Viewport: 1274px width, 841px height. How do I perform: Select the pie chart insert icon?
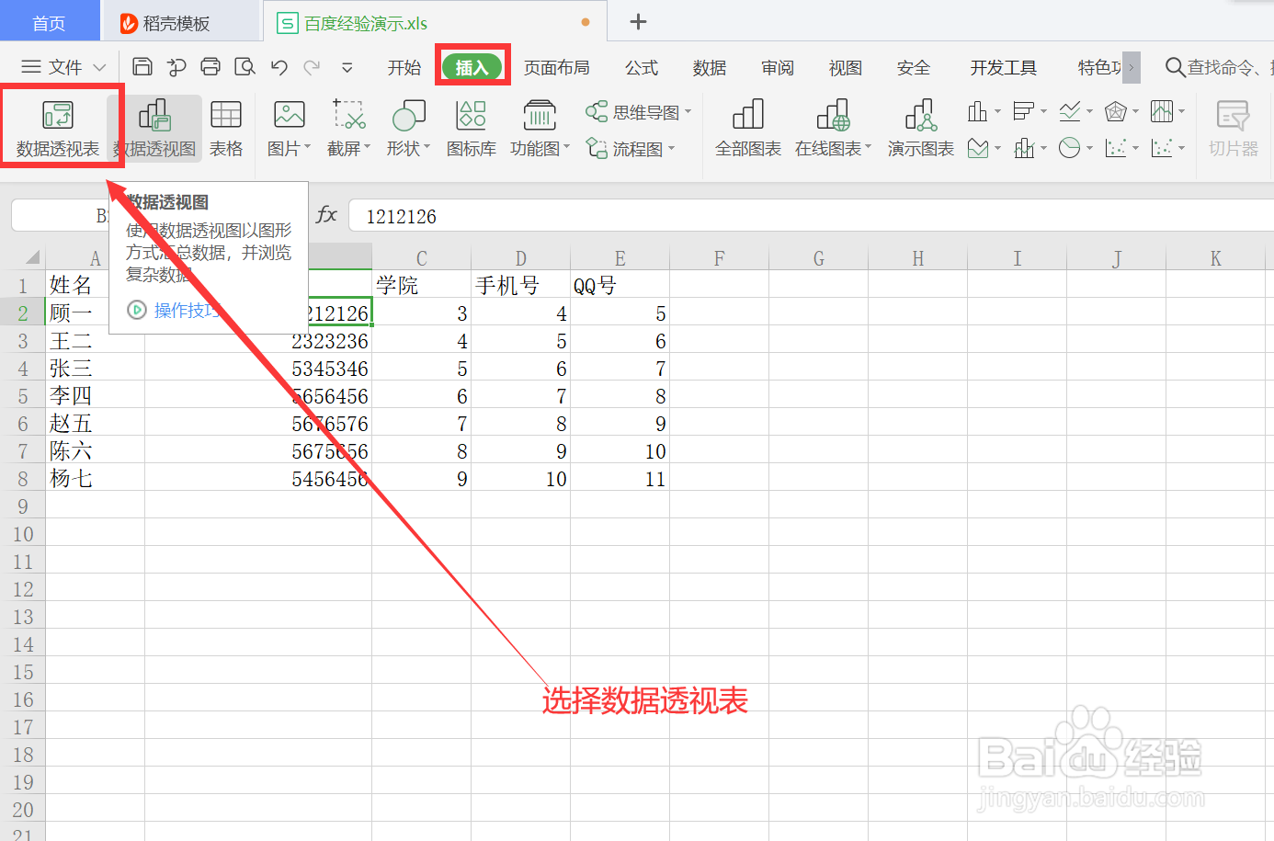[1070, 147]
